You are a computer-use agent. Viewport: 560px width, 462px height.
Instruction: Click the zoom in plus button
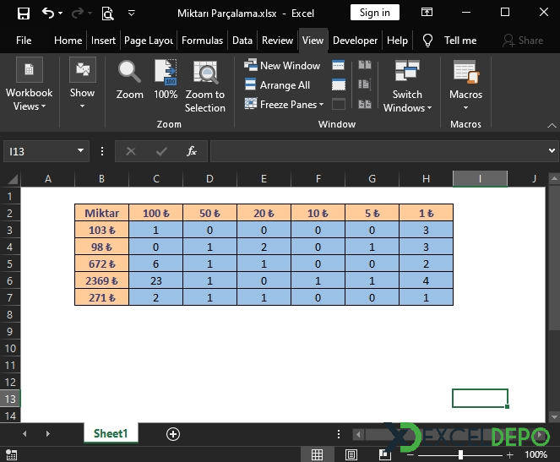point(510,454)
